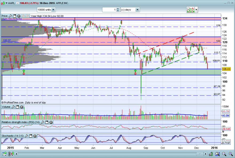The width and height of the screenshot is (235, 158).
Task: Click the 95.7M volume value label
Action: coord(226,111)
